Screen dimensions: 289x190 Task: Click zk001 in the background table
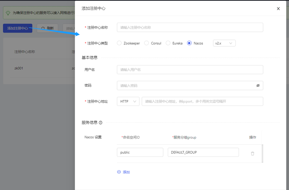(19, 68)
